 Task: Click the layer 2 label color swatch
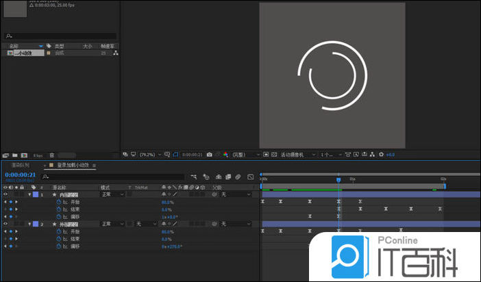[36, 224]
